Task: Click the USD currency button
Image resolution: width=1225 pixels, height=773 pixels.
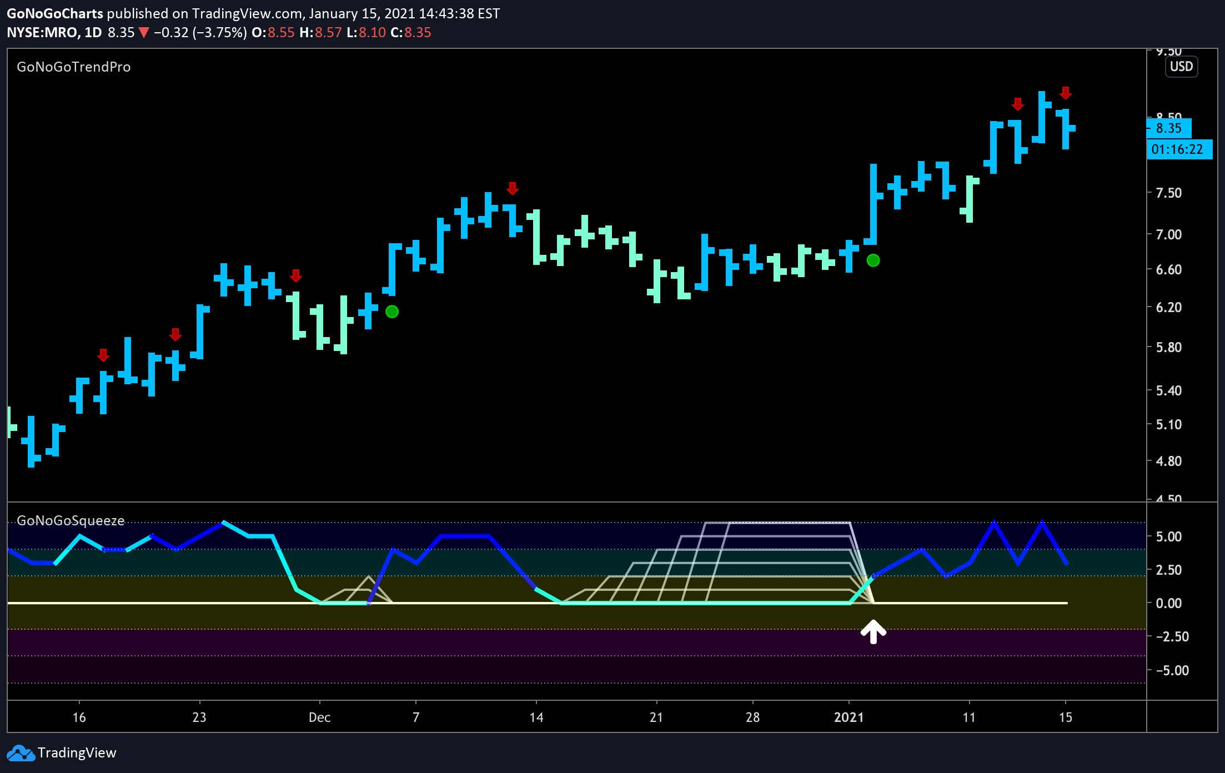Action: pos(1181,67)
